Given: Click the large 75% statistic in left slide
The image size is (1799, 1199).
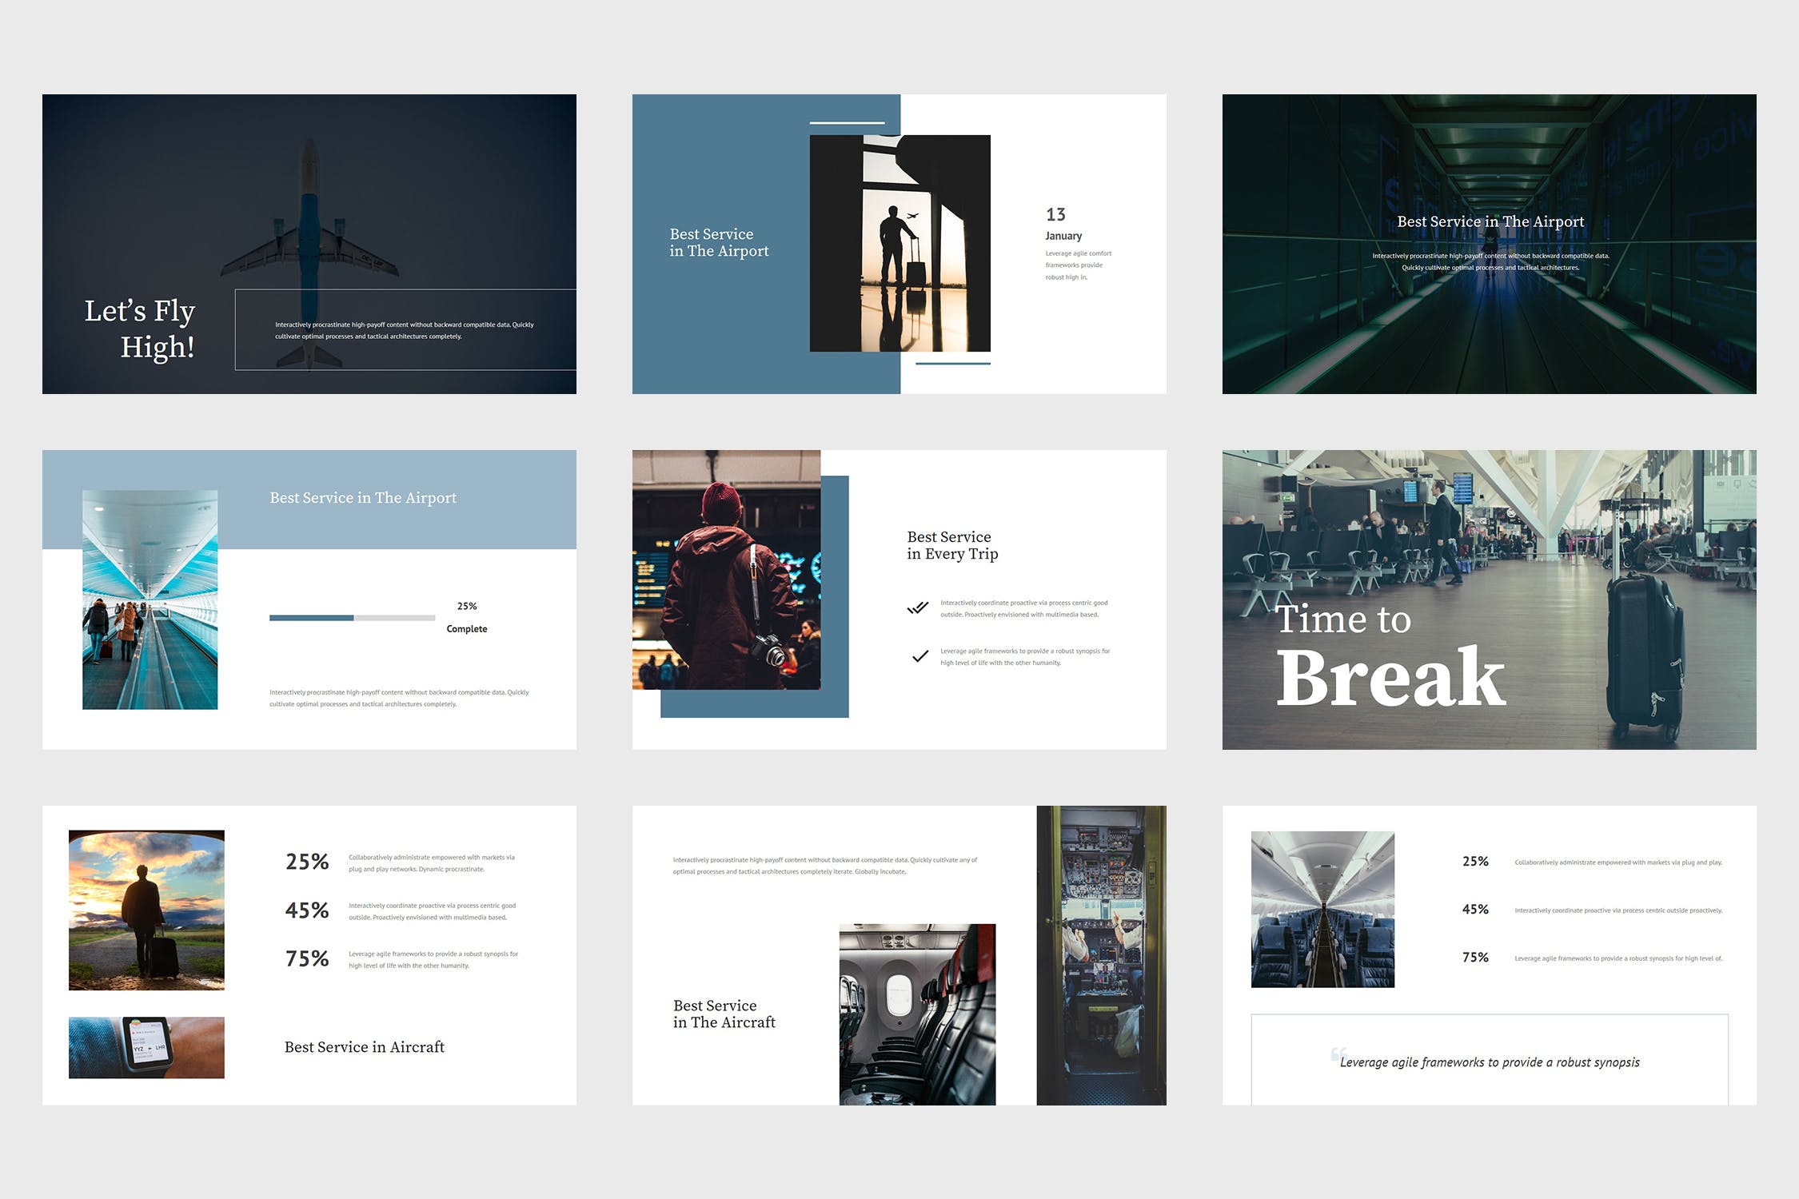Looking at the screenshot, I should [x=307, y=958].
